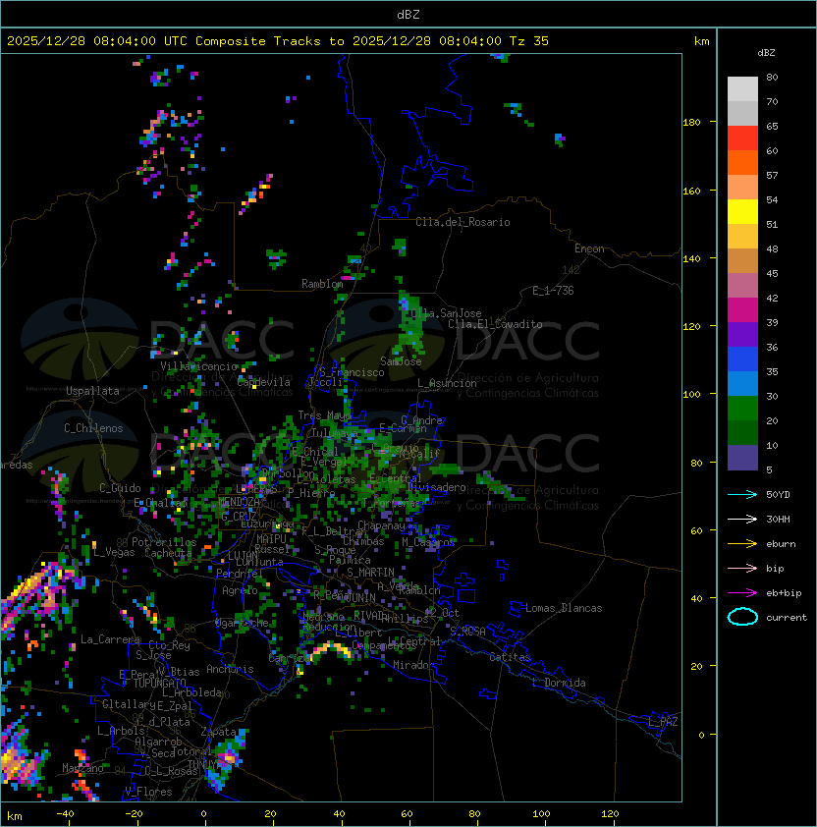Screen dimensions: 817x827
Task: Click the MENDOZA city label
Action: [x=239, y=502]
